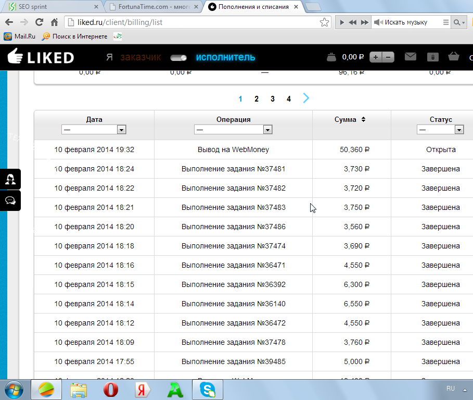The height and width of the screenshot is (400, 473).
Task: Open Opera from the taskbar
Action: point(111,390)
